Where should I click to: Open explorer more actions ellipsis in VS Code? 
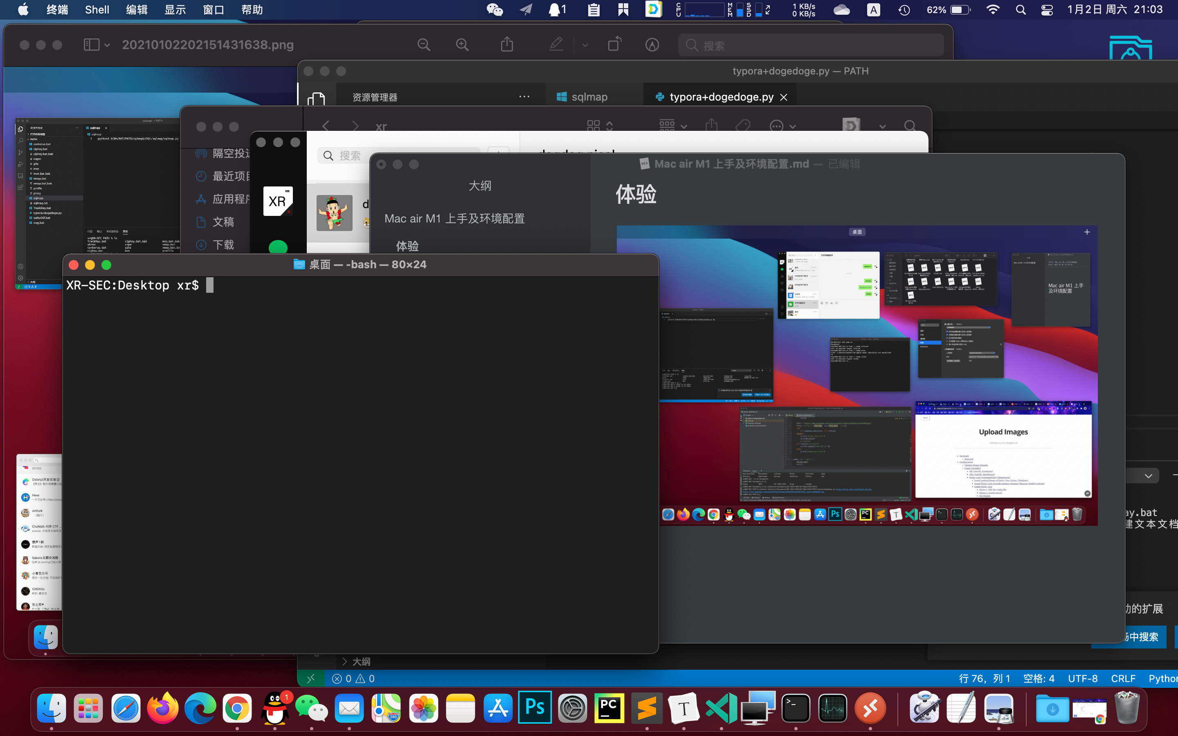pos(524,97)
